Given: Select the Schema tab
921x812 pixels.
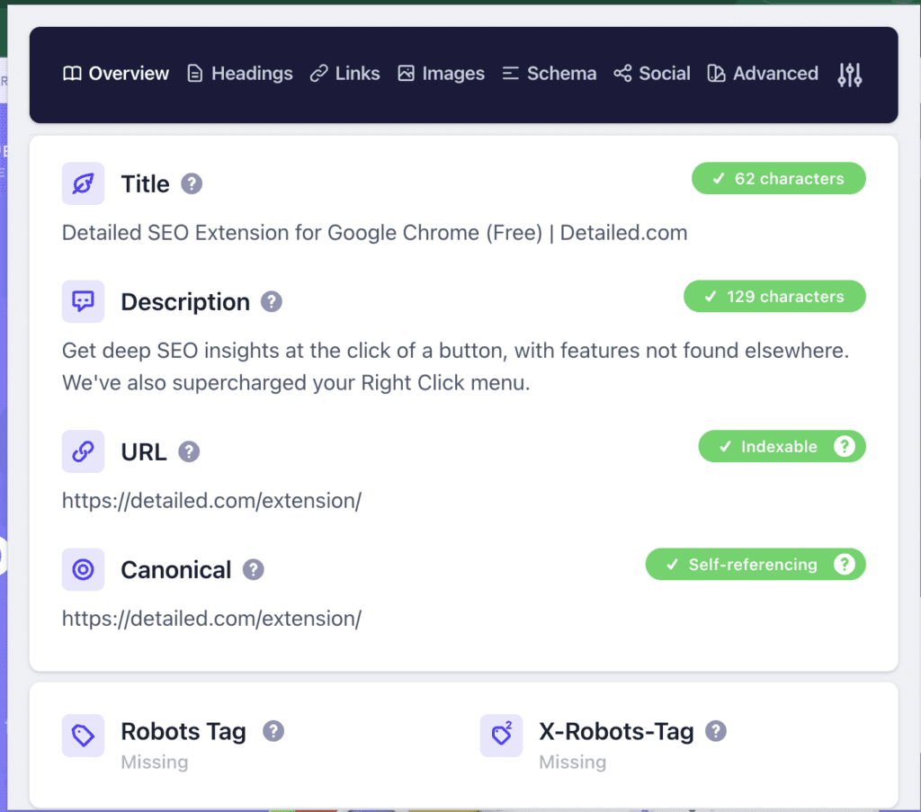Looking at the screenshot, I should [550, 74].
